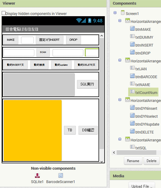The image size is (161, 188).
Task: Select the btnDYNupdate button icon in tree
Action: pos(132,123)
